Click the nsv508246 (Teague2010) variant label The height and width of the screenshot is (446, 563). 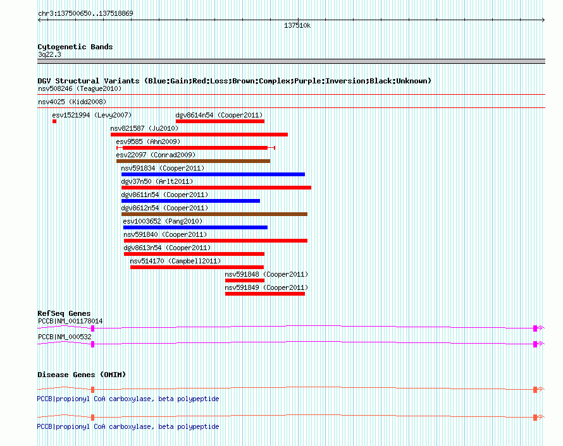[x=80, y=88]
